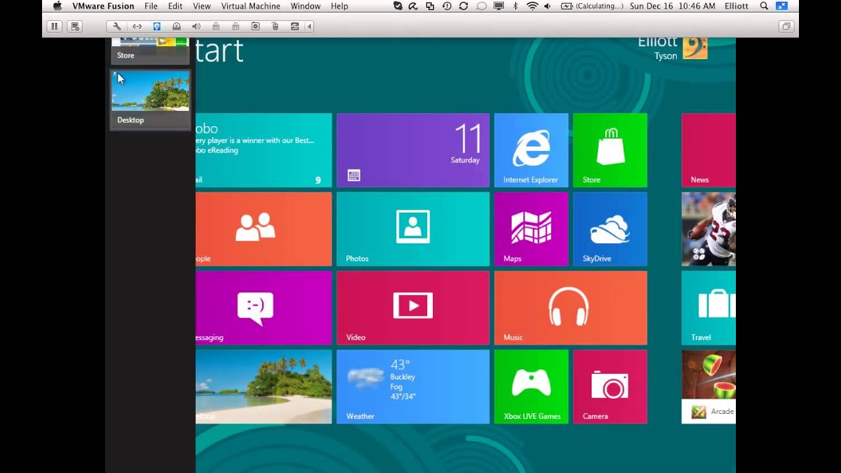The image size is (841, 473).
Task: Click the CD/DVD drive toolbar icon
Action: [176, 26]
